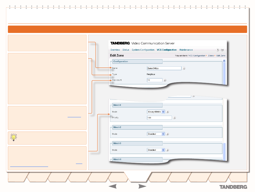
Task: Show info for Match1 Mode
Action: coord(168,112)
